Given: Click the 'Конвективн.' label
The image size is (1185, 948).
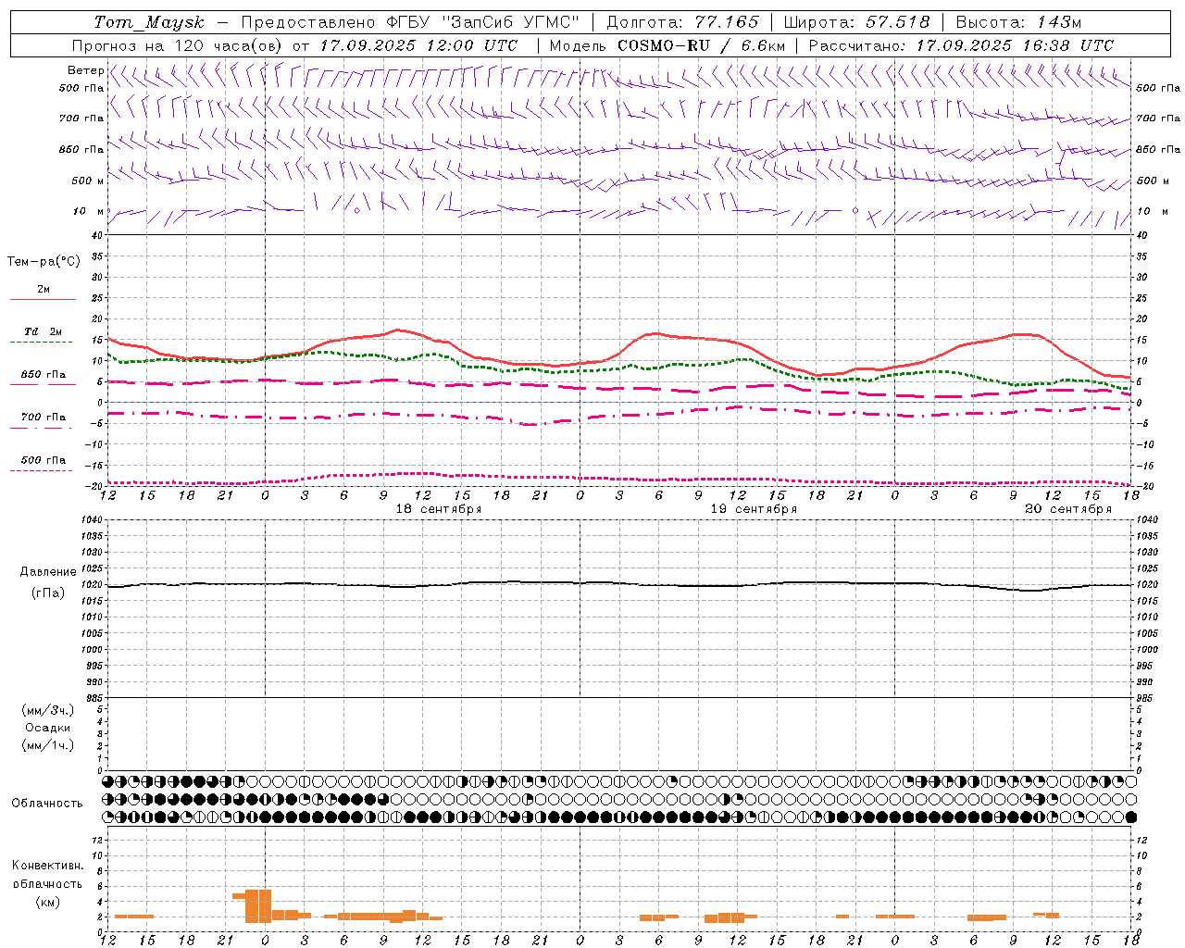Looking at the screenshot, I should (47, 866).
